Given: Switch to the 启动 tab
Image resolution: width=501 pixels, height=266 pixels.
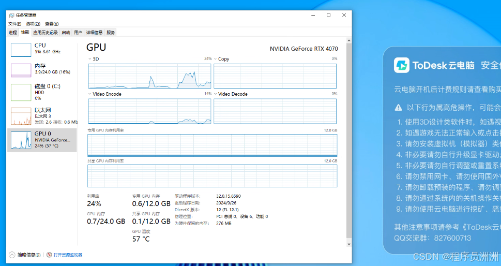Looking at the screenshot, I should [66, 33].
